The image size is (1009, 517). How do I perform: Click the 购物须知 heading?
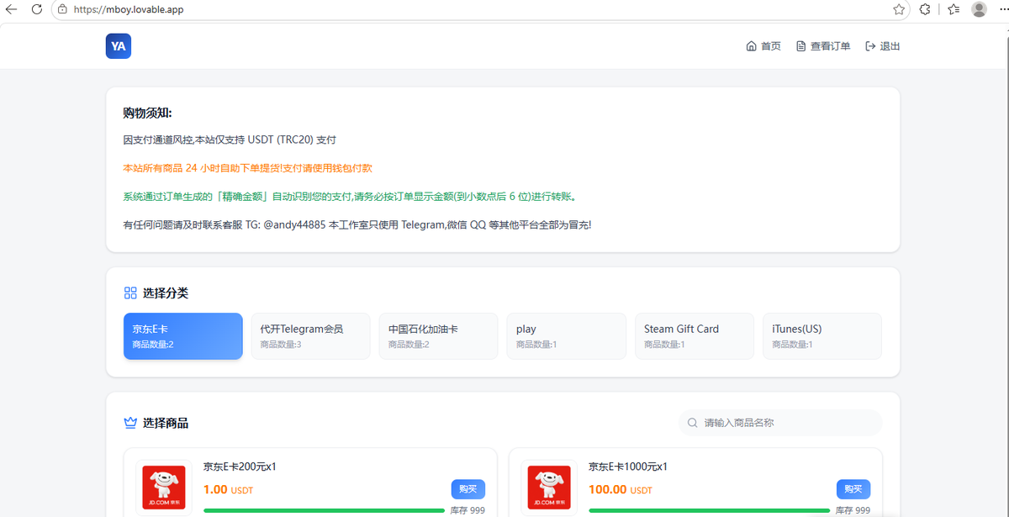147,113
